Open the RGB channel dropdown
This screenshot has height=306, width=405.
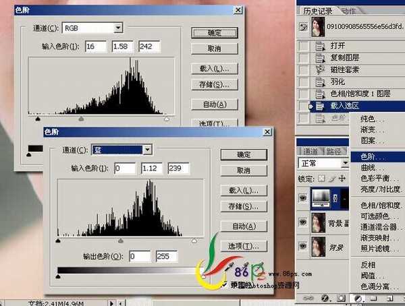pos(118,28)
